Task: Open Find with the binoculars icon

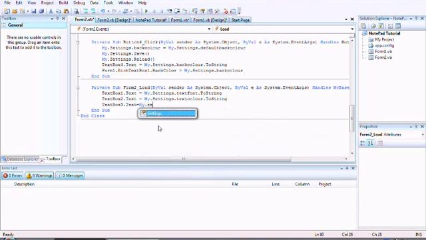Action: tap(77, 11)
